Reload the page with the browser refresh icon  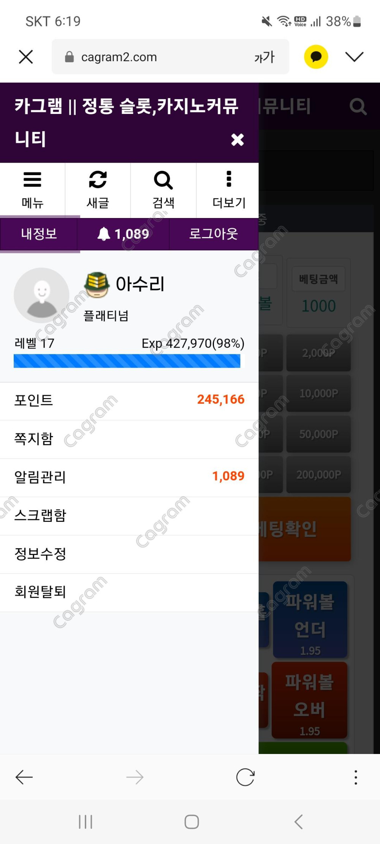(245, 777)
